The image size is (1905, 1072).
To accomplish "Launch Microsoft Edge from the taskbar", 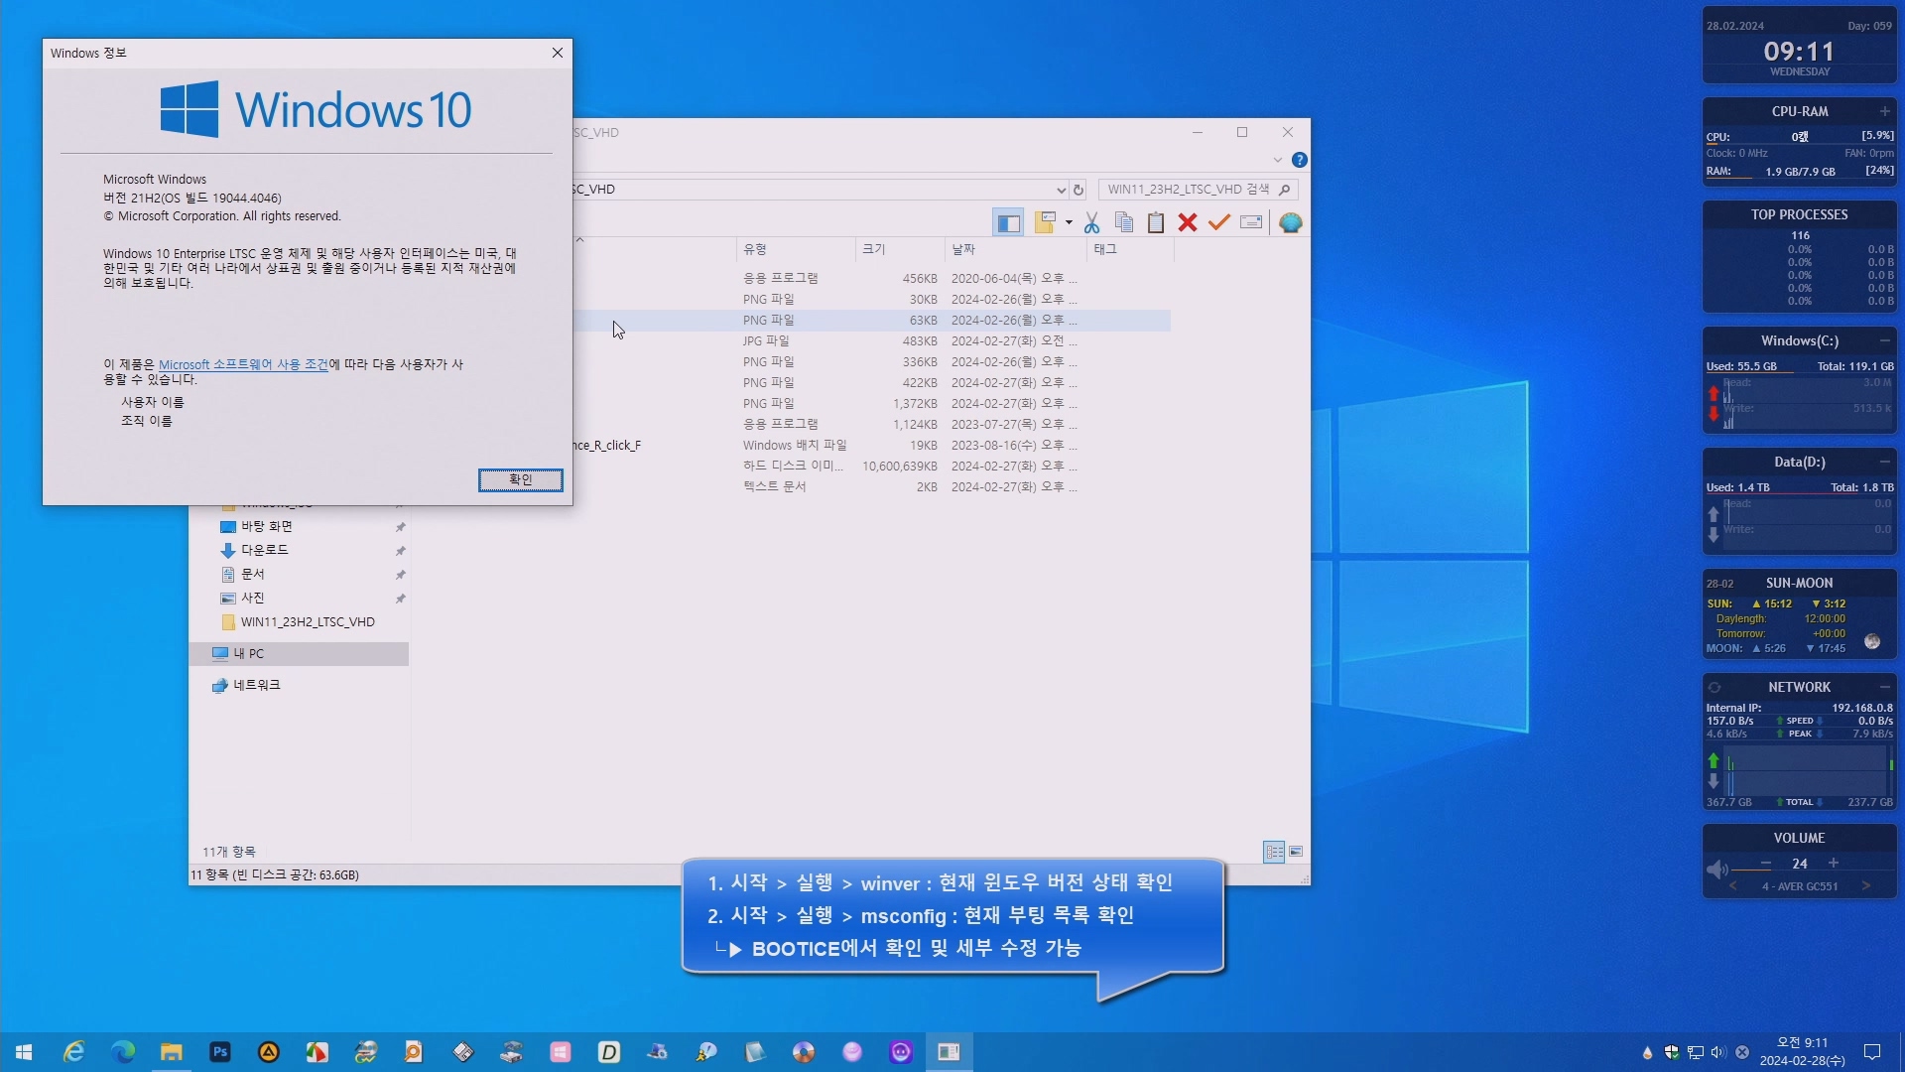I will pos(122,1052).
